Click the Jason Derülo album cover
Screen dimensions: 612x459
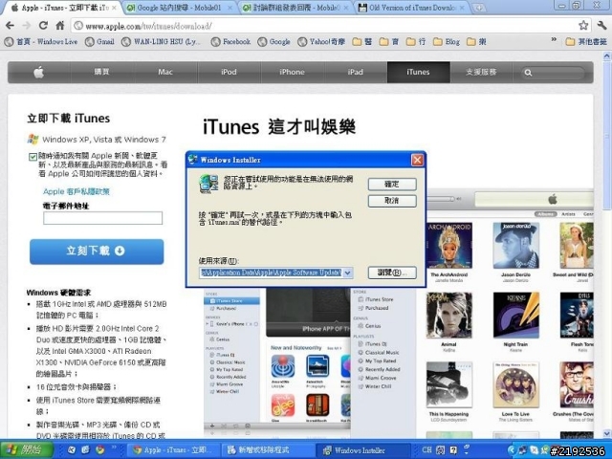(x=515, y=246)
